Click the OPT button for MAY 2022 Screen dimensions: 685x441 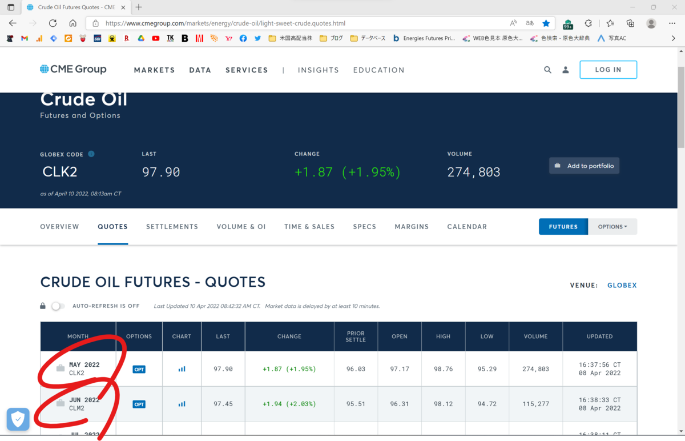point(139,369)
